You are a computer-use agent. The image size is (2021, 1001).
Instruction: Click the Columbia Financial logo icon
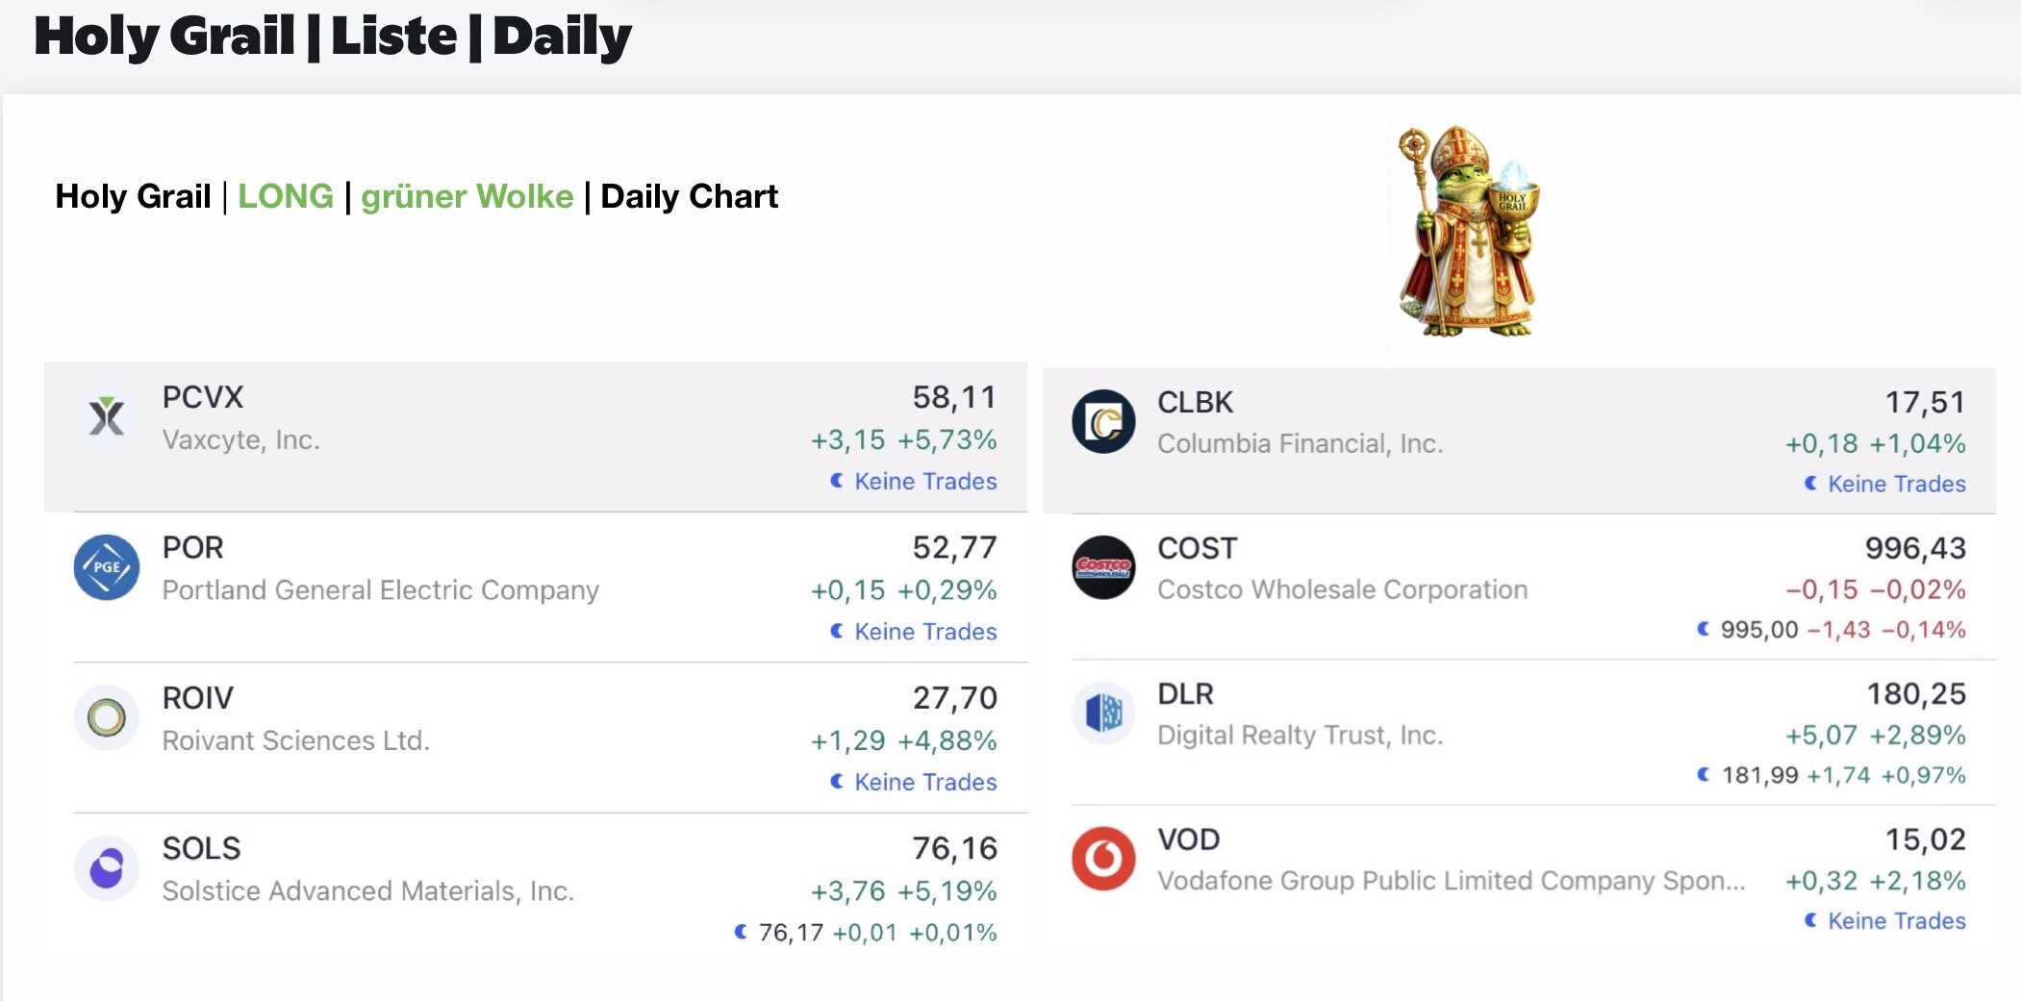tap(1103, 421)
